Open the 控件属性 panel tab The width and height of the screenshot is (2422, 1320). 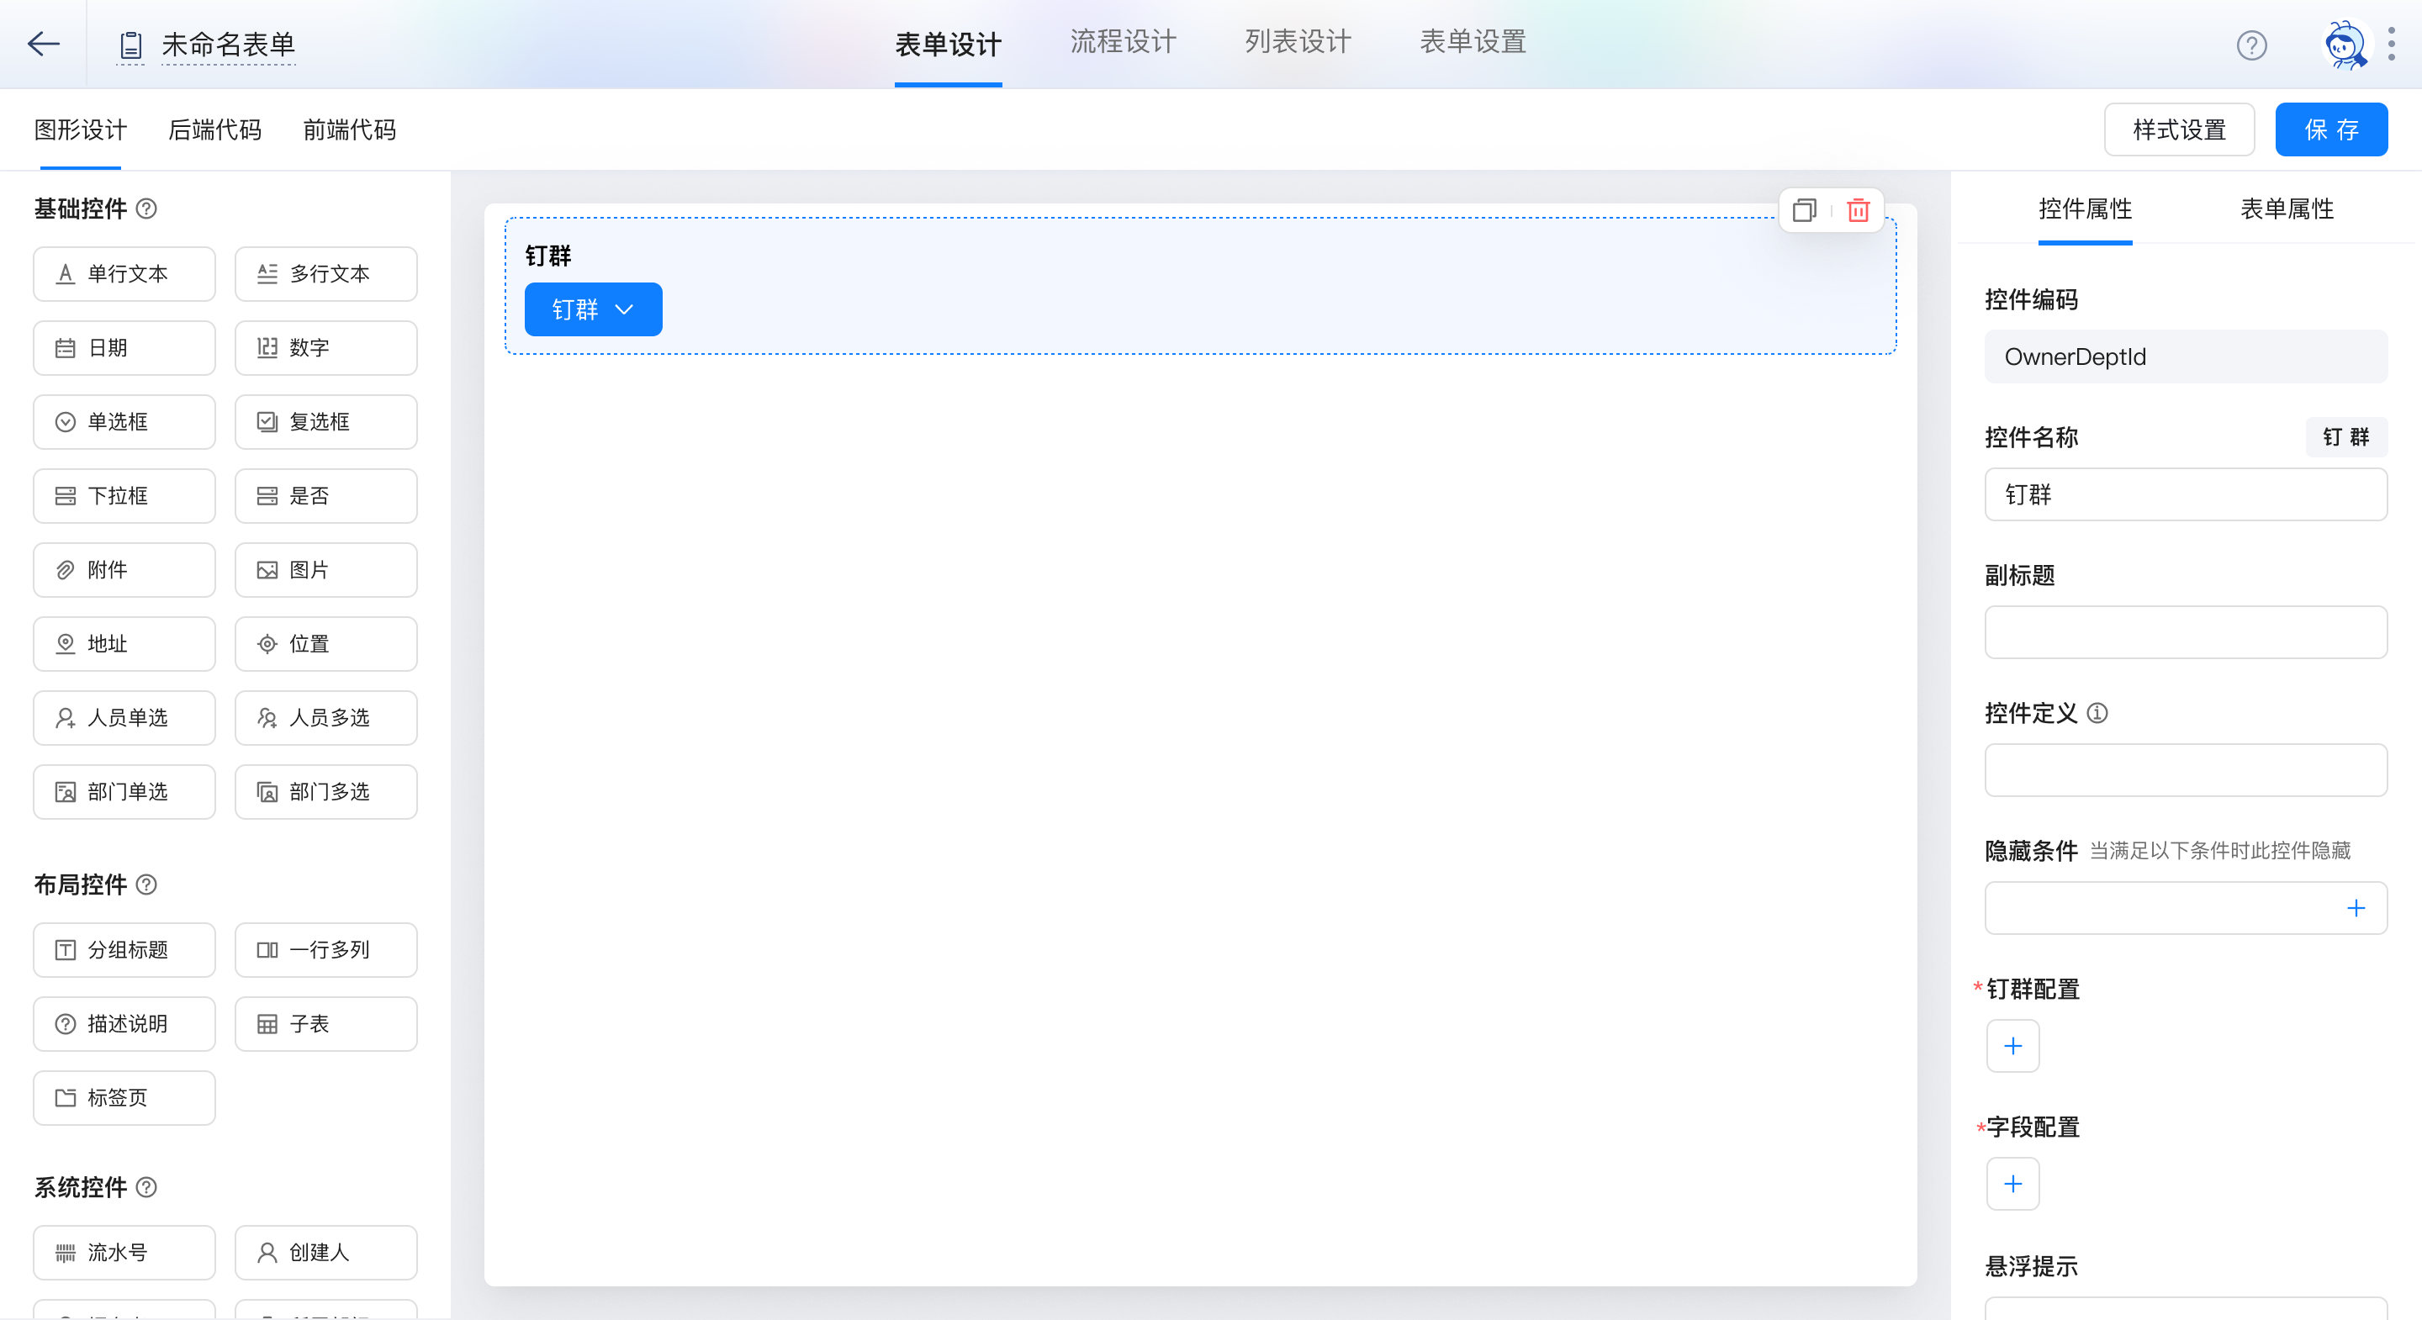coord(2085,209)
